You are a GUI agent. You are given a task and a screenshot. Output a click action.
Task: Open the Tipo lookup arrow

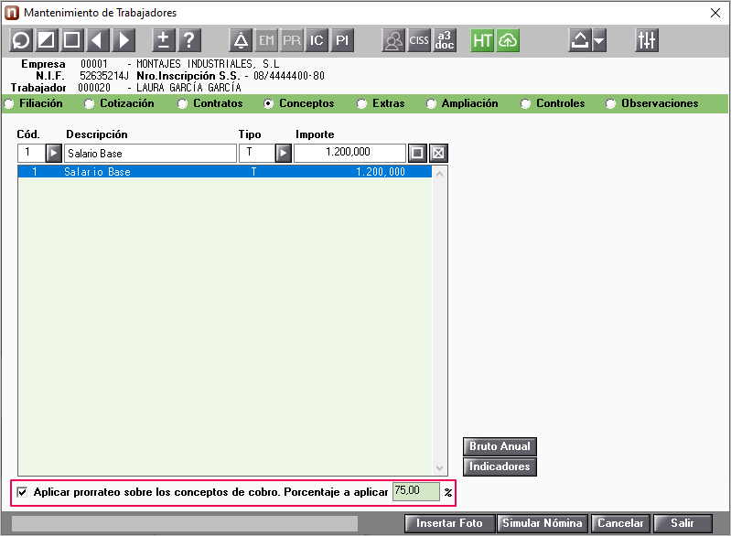click(284, 153)
